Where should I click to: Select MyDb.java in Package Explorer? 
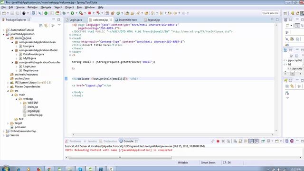[29, 58]
